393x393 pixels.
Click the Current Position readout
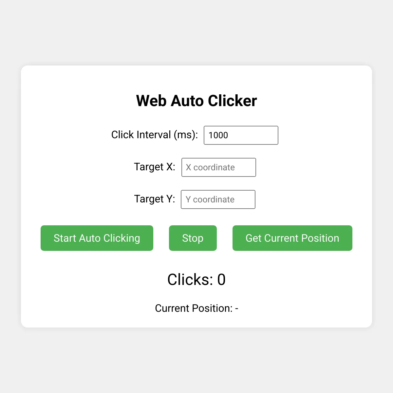[x=196, y=308]
